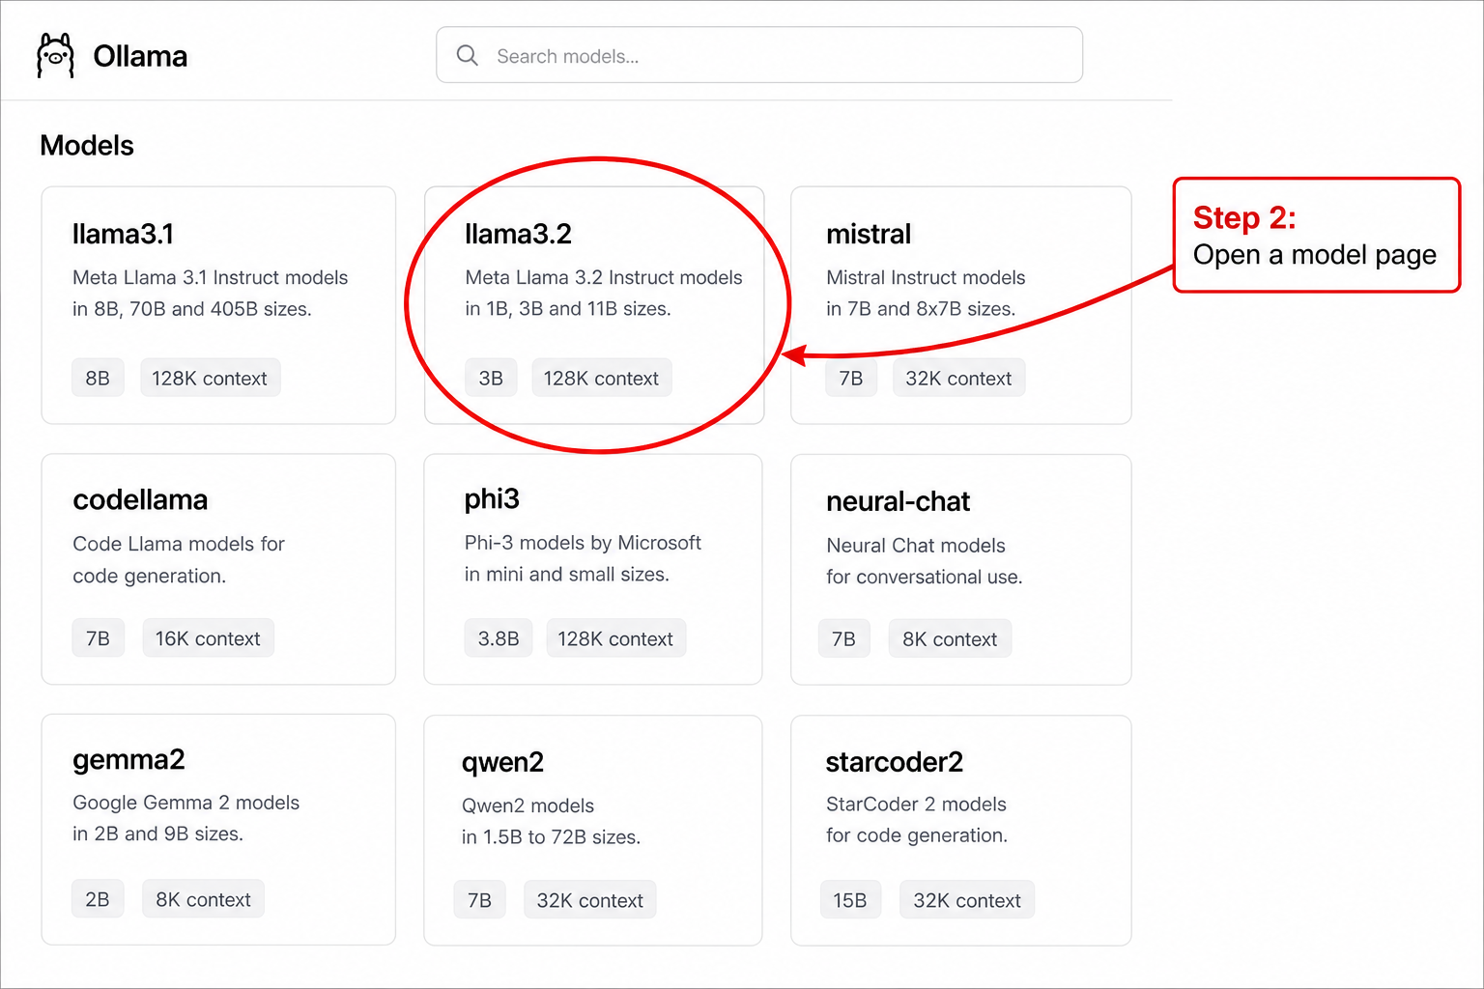Viewport: 1484px width, 989px height.
Task: Click 'in 1.5B to 72B sizes.' text
Action: point(551,837)
